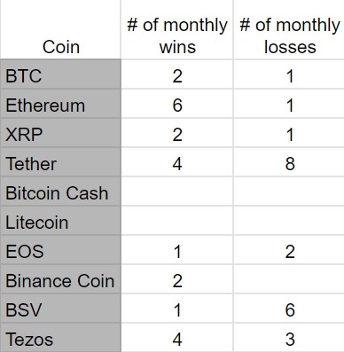Select the '# of monthly losses' header cell
The height and width of the screenshot is (352, 344).
(289, 29)
